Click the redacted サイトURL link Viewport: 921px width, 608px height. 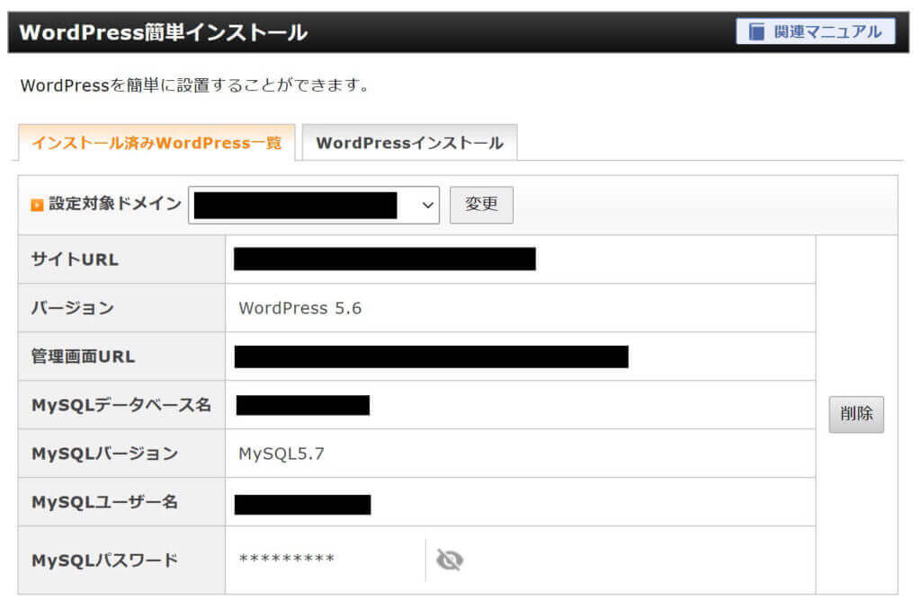[x=385, y=260]
